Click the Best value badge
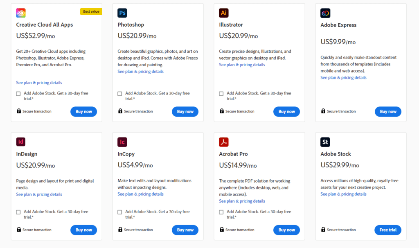Viewport: 419px width, 248px height. click(x=90, y=11)
